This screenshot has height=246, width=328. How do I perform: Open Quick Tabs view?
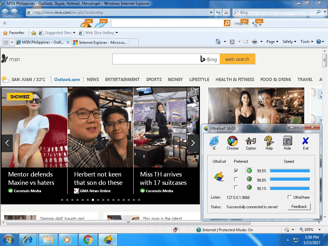[6, 43]
